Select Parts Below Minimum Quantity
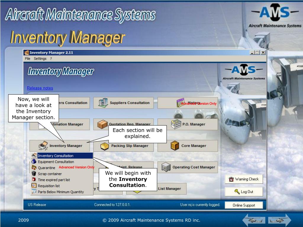303x227 pixels. tap(62, 192)
